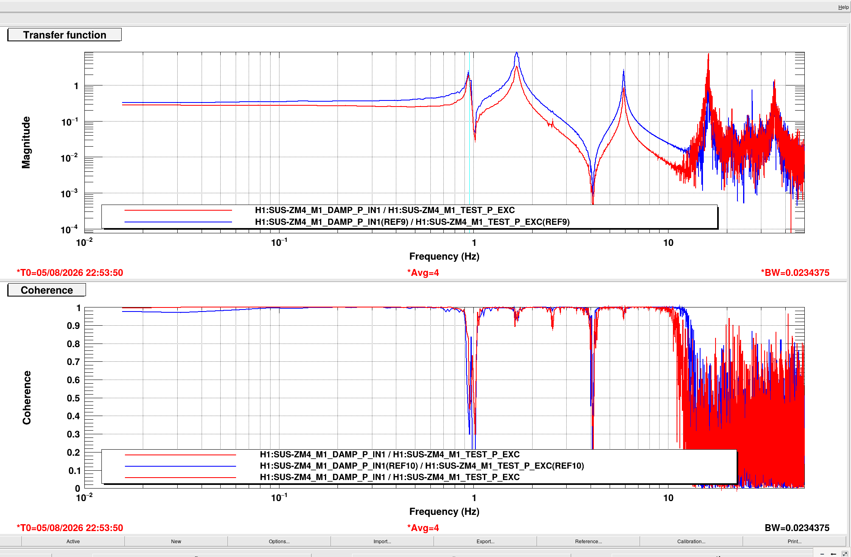Viewport: 851px width, 557px height.
Task: Open the Options... dialog
Action: click(x=279, y=541)
